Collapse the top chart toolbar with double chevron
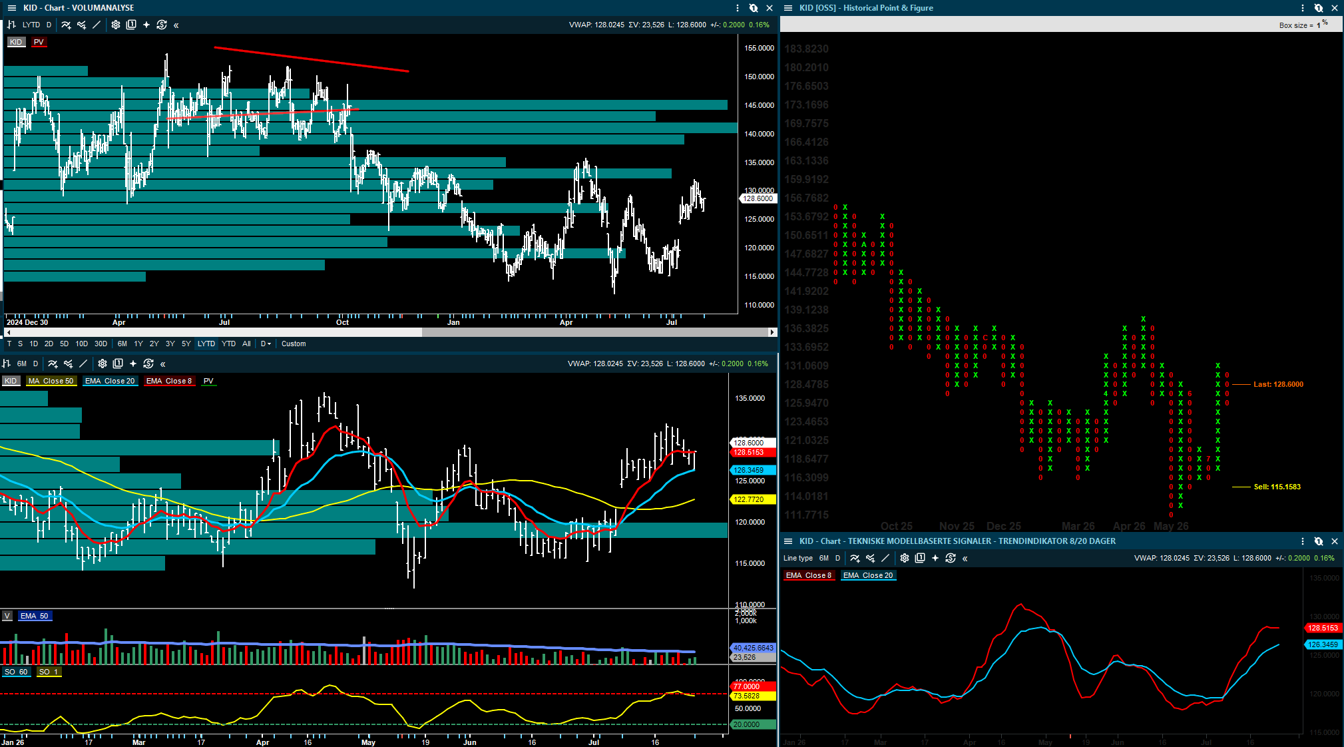The height and width of the screenshot is (747, 1344). pyautogui.click(x=176, y=25)
